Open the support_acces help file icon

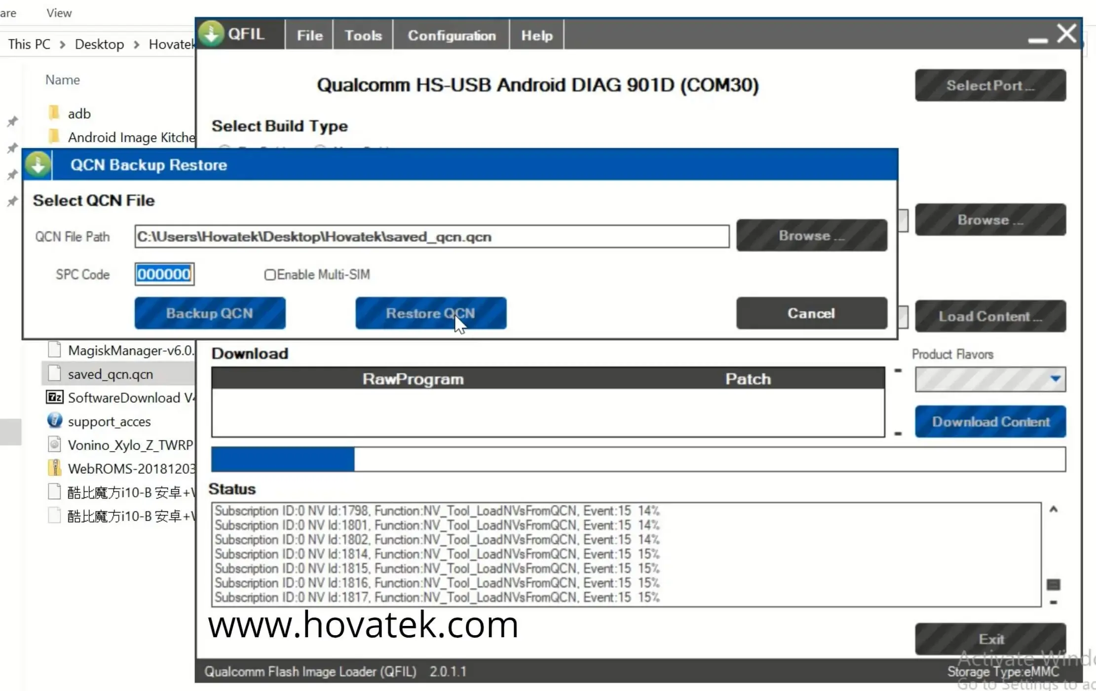pos(54,421)
